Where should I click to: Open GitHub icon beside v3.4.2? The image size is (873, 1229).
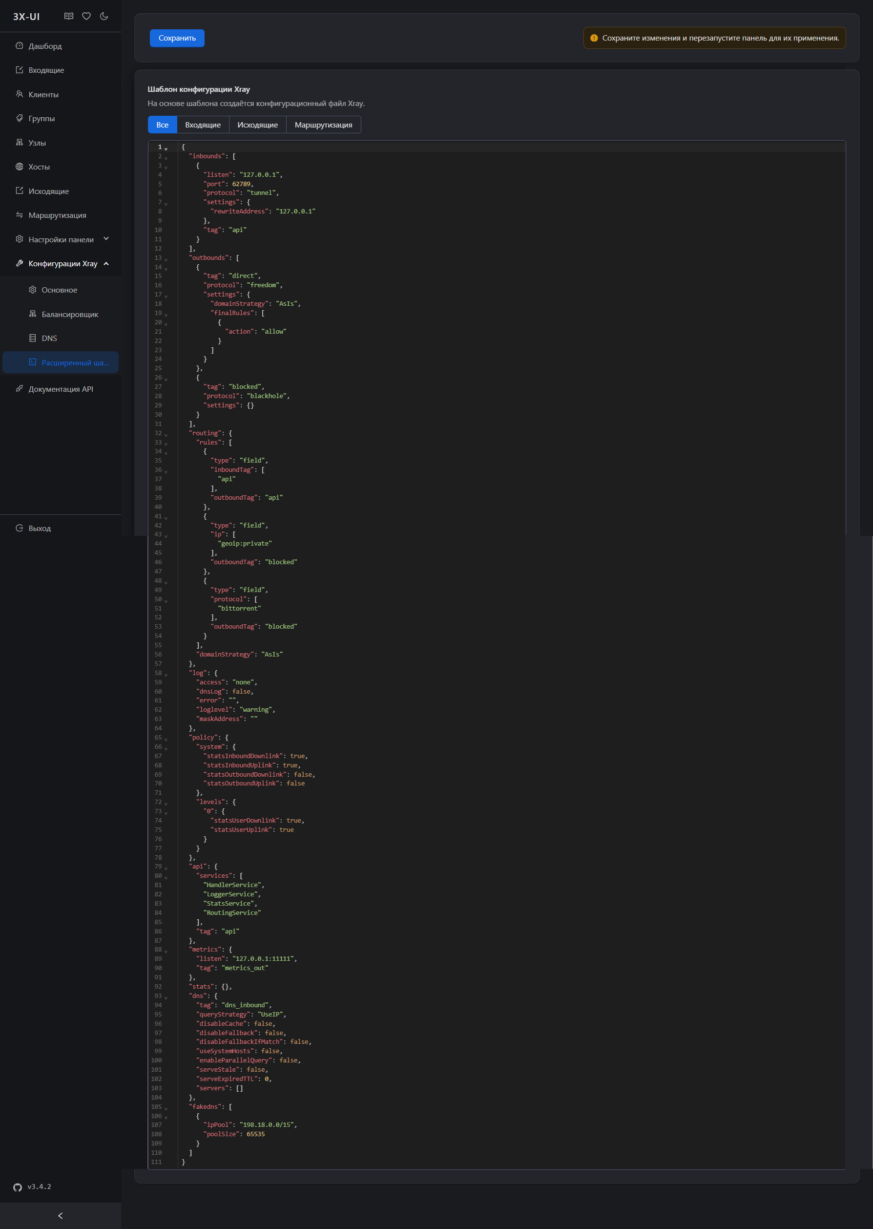18,1187
